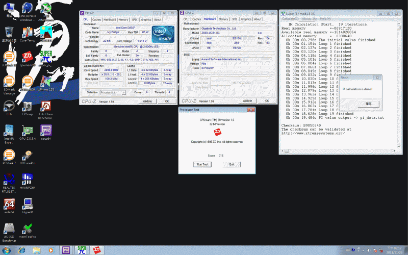Open the 3DMark Vantage shortcut
408x255 pixels.
tap(9, 85)
